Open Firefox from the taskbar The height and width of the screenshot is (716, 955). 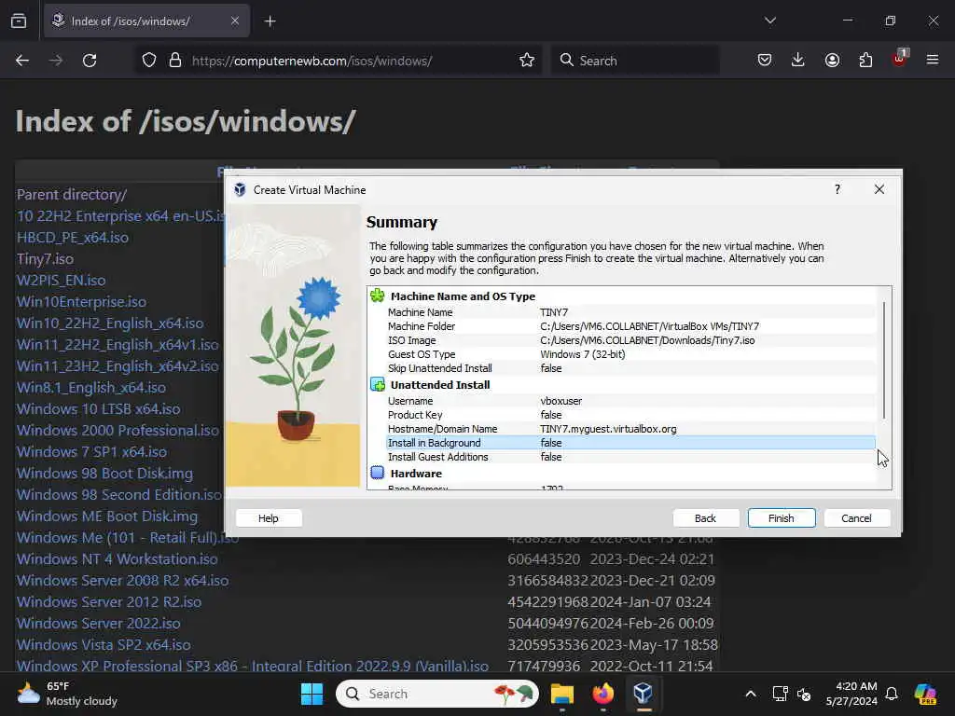point(603,694)
